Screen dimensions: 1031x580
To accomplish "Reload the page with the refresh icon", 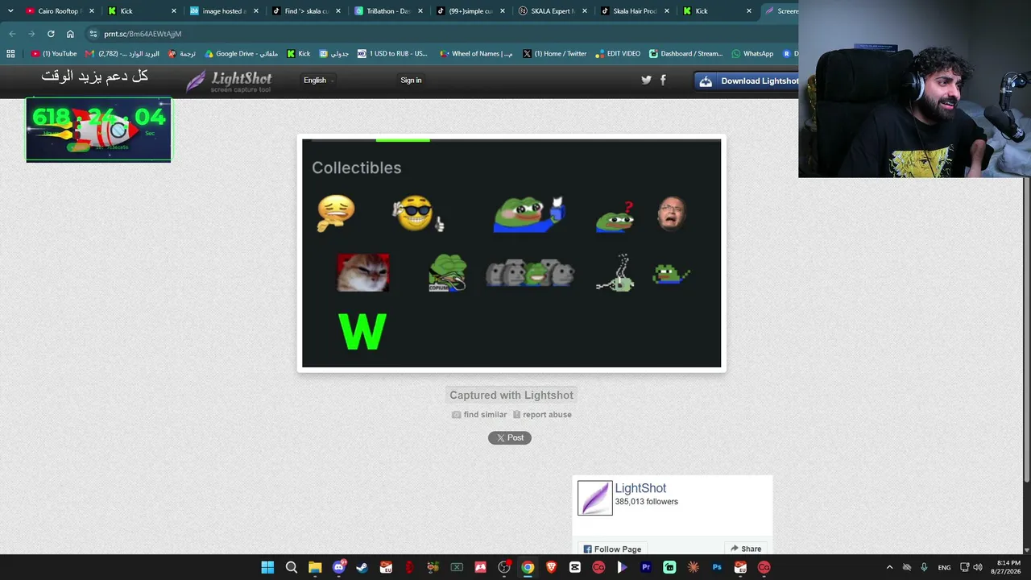I will [x=51, y=34].
